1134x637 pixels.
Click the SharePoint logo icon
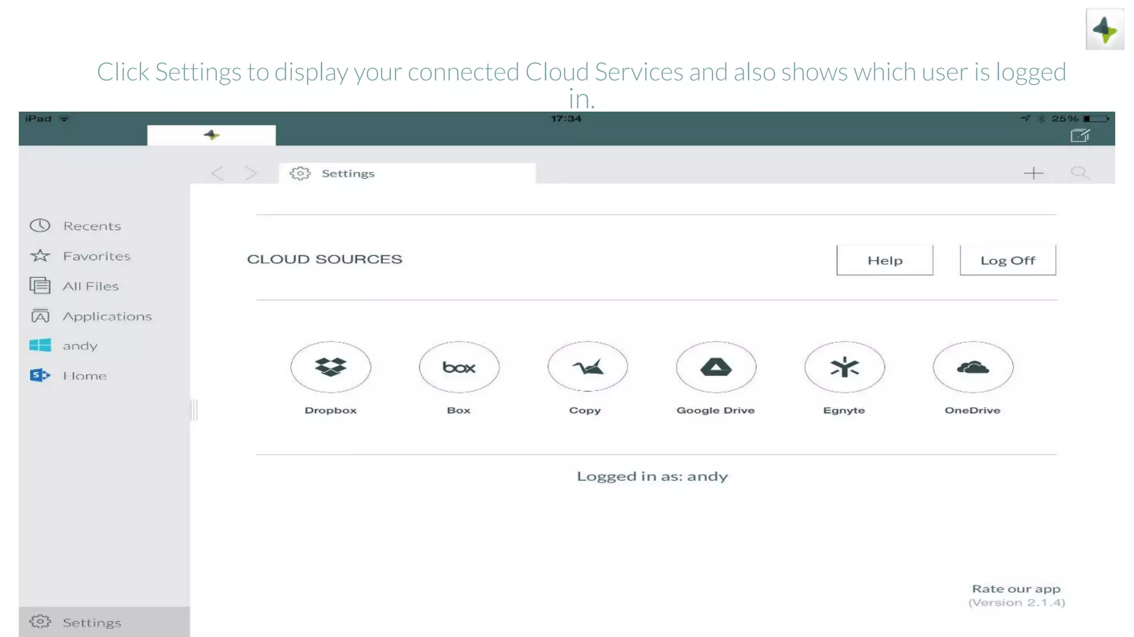40,375
